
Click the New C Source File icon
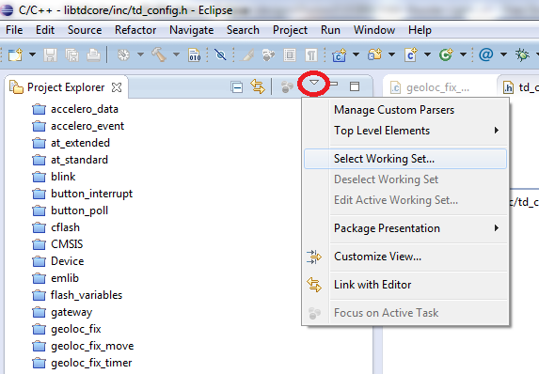[x=410, y=55]
